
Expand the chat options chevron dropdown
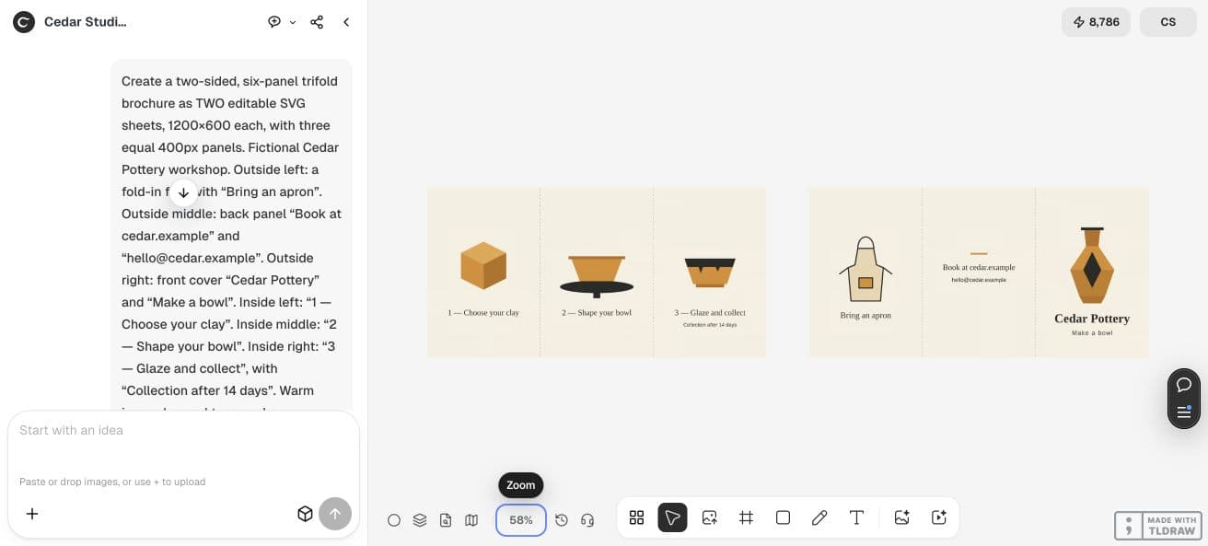tap(293, 22)
